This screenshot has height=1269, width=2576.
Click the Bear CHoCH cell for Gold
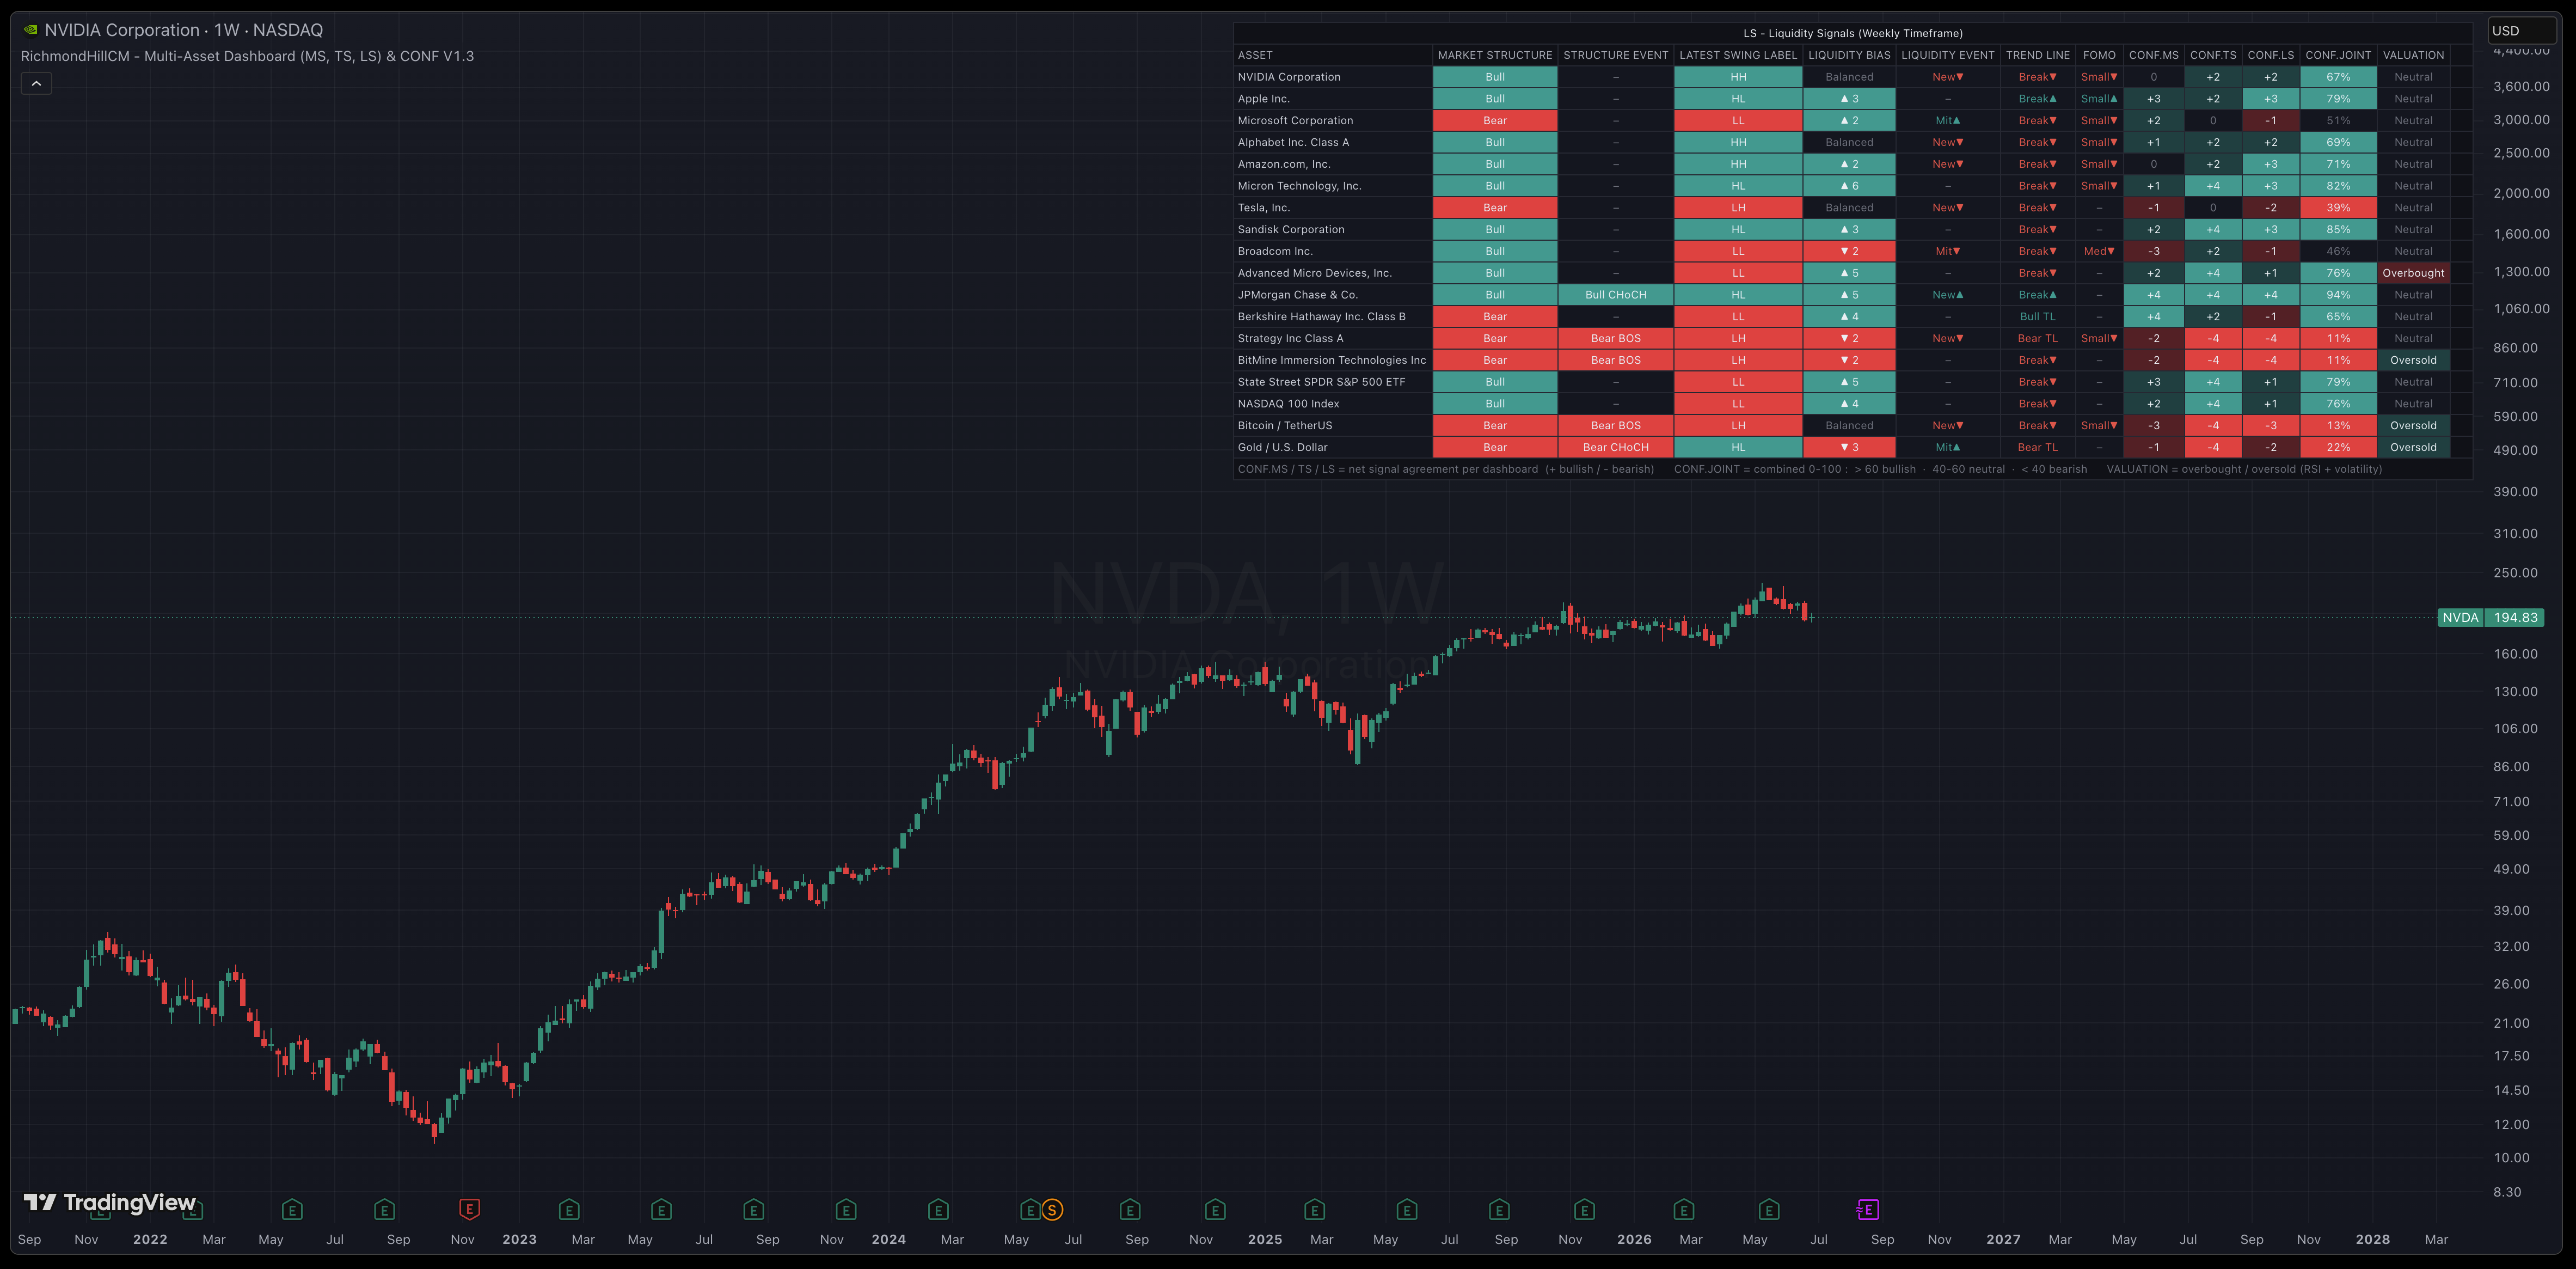1615,447
